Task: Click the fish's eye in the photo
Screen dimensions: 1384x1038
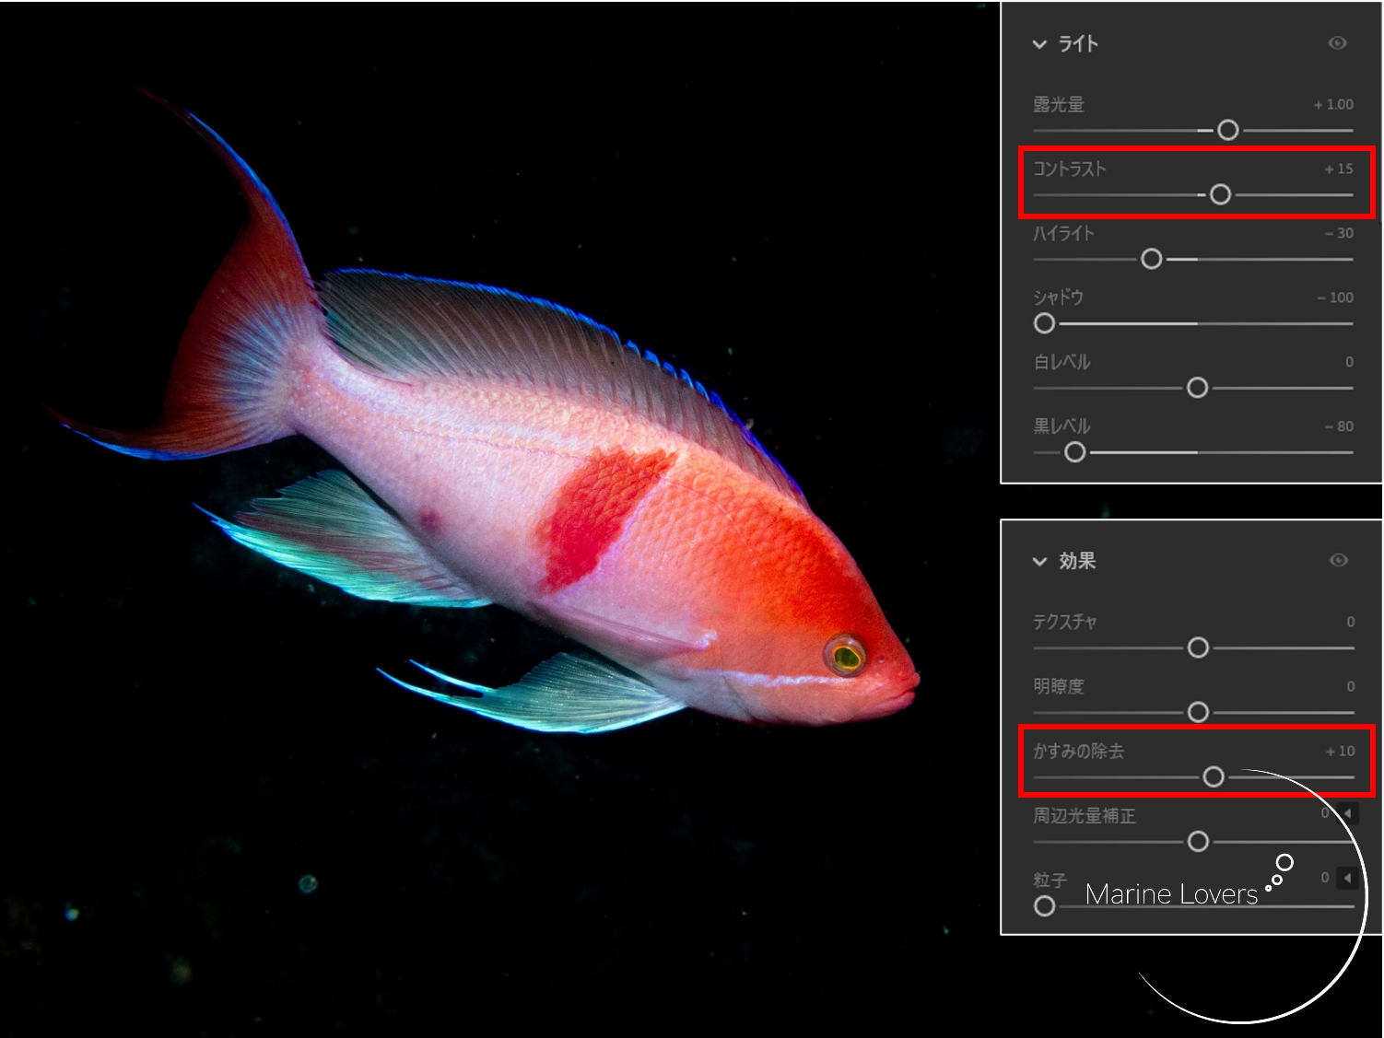Action: 845,656
